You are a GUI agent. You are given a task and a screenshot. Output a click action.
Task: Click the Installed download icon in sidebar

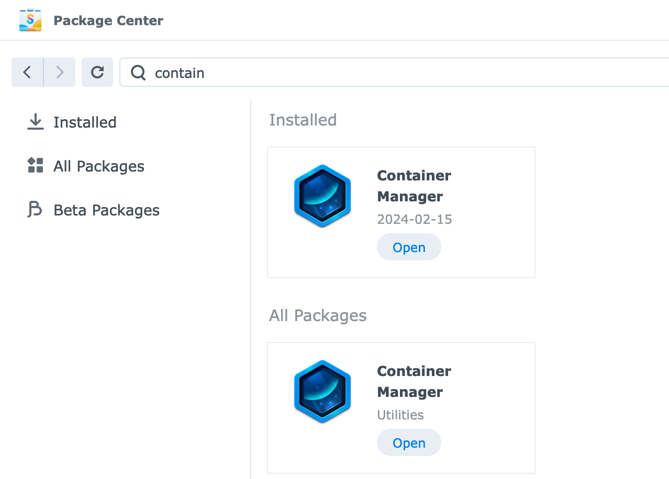[x=36, y=122]
